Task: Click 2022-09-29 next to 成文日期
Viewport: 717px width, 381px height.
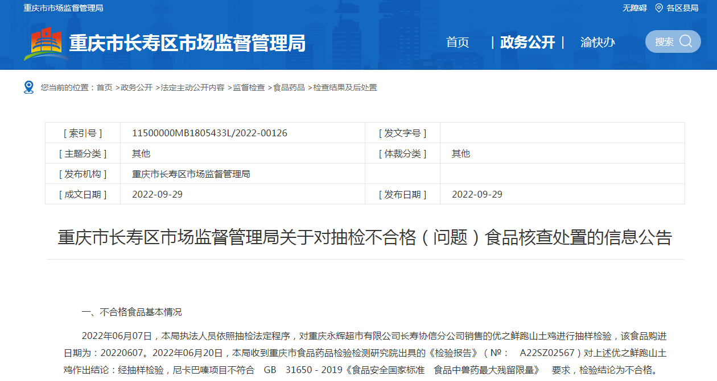Action: (157, 194)
